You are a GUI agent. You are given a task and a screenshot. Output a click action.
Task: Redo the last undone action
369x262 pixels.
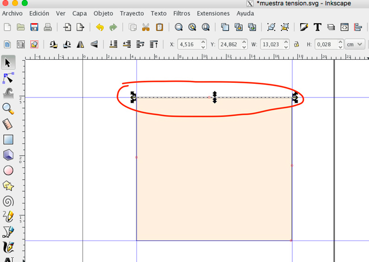click(x=113, y=27)
